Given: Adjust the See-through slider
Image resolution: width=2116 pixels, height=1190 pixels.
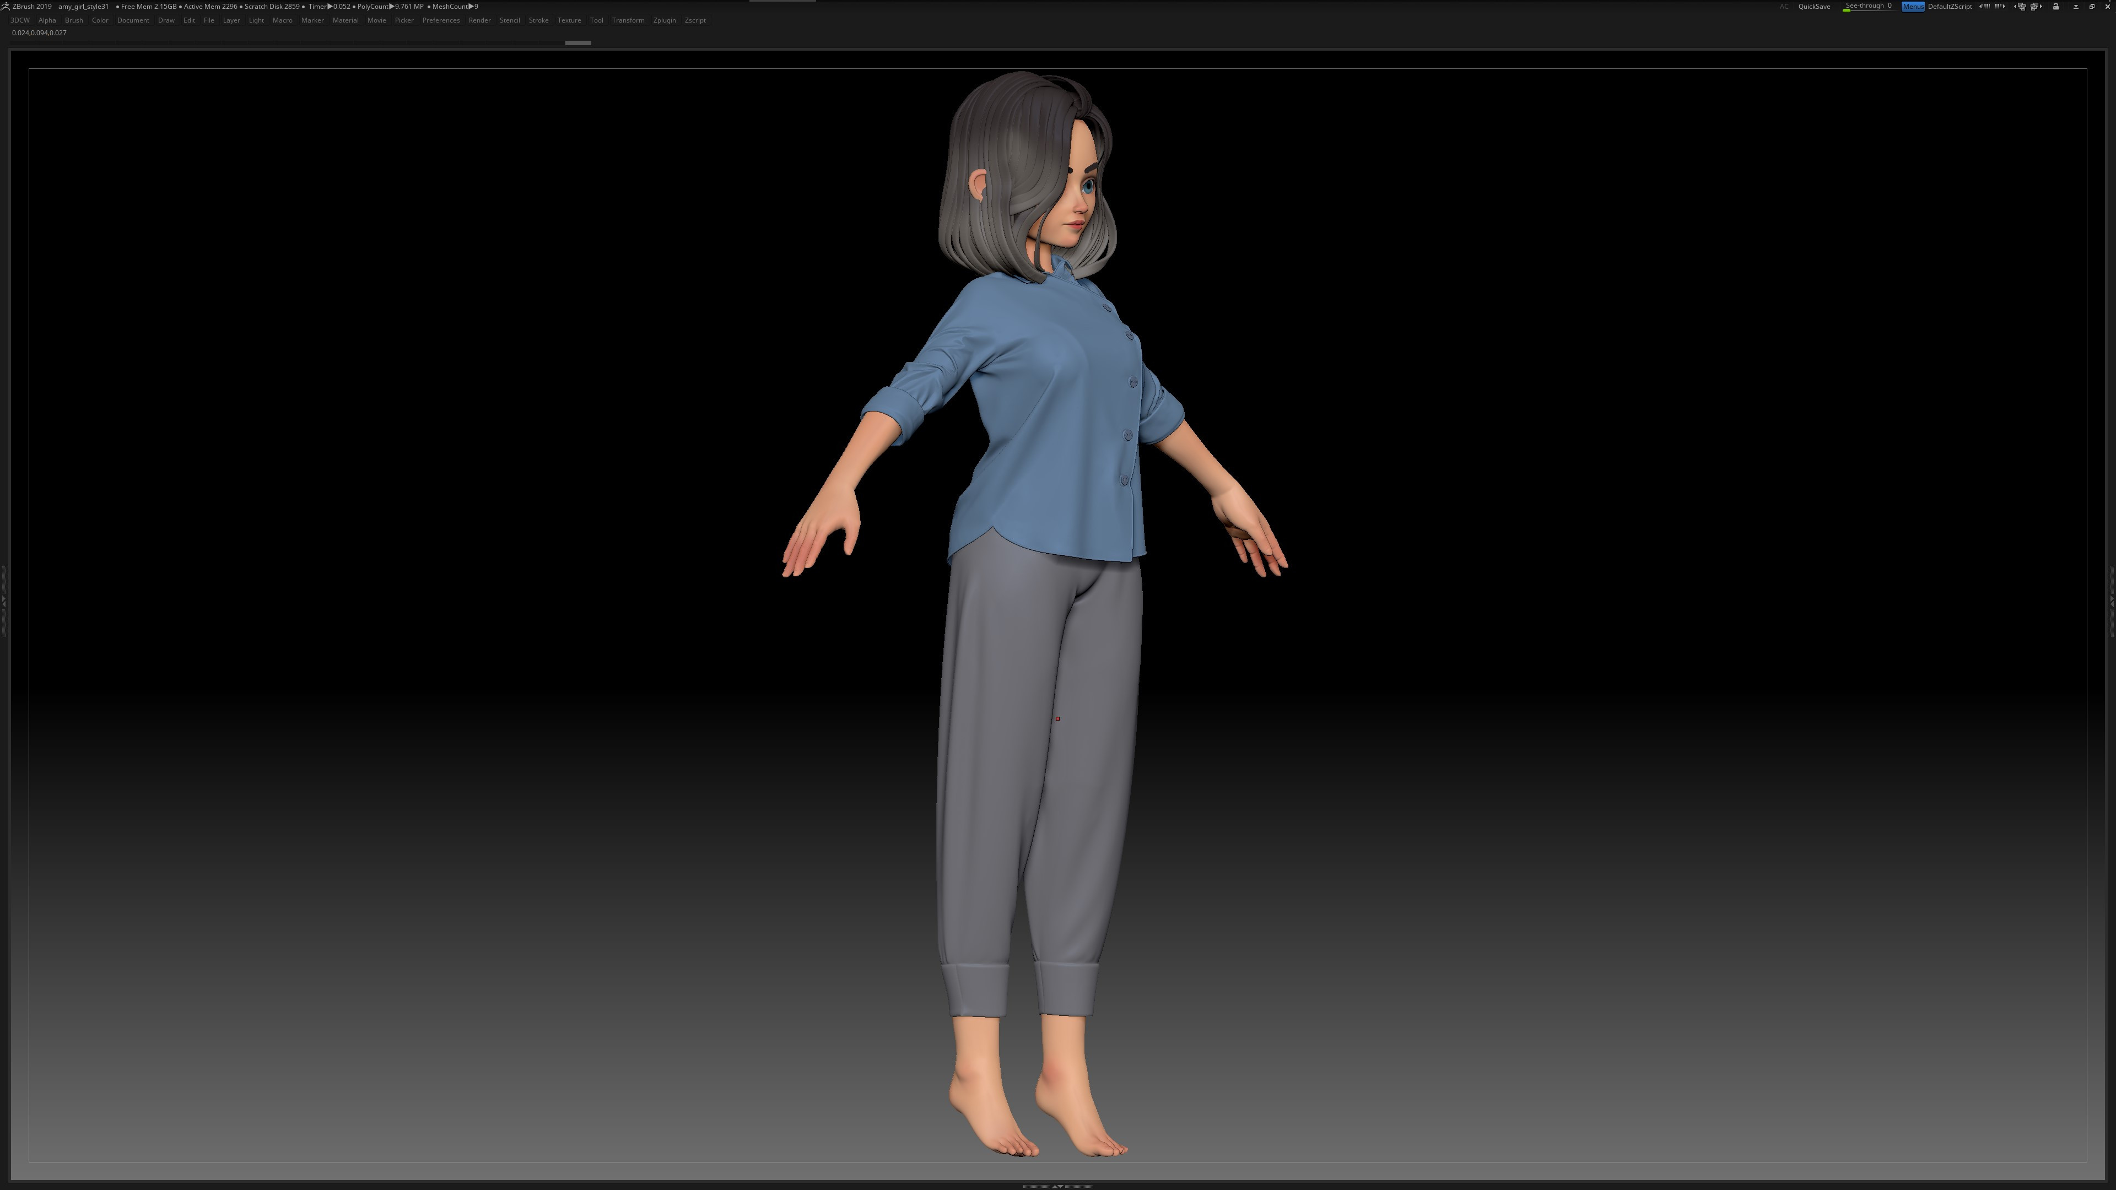Looking at the screenshot, I should [x=1870, y=7].
